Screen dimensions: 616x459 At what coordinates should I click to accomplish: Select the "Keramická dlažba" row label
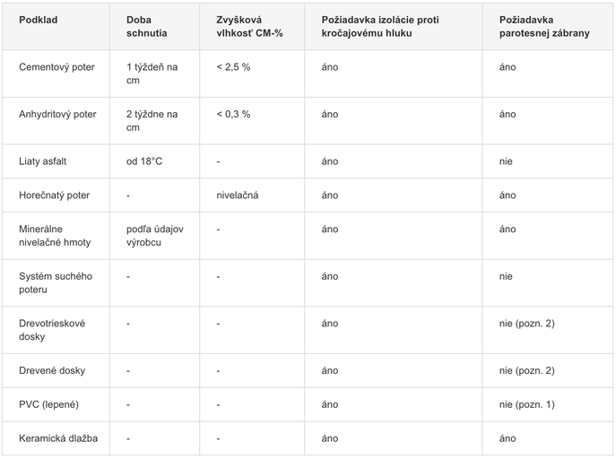pos(58,438)
